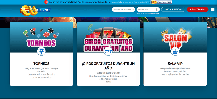Click 'y su propio gestor de cuentas' text
The image size is (217, 99).
tap(175, 74)
